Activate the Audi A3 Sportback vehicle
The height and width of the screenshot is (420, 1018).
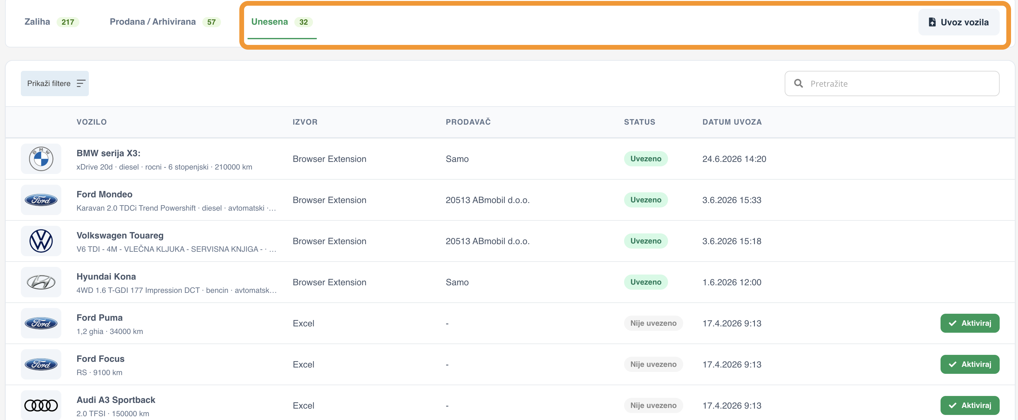click(x=970, y=405)
